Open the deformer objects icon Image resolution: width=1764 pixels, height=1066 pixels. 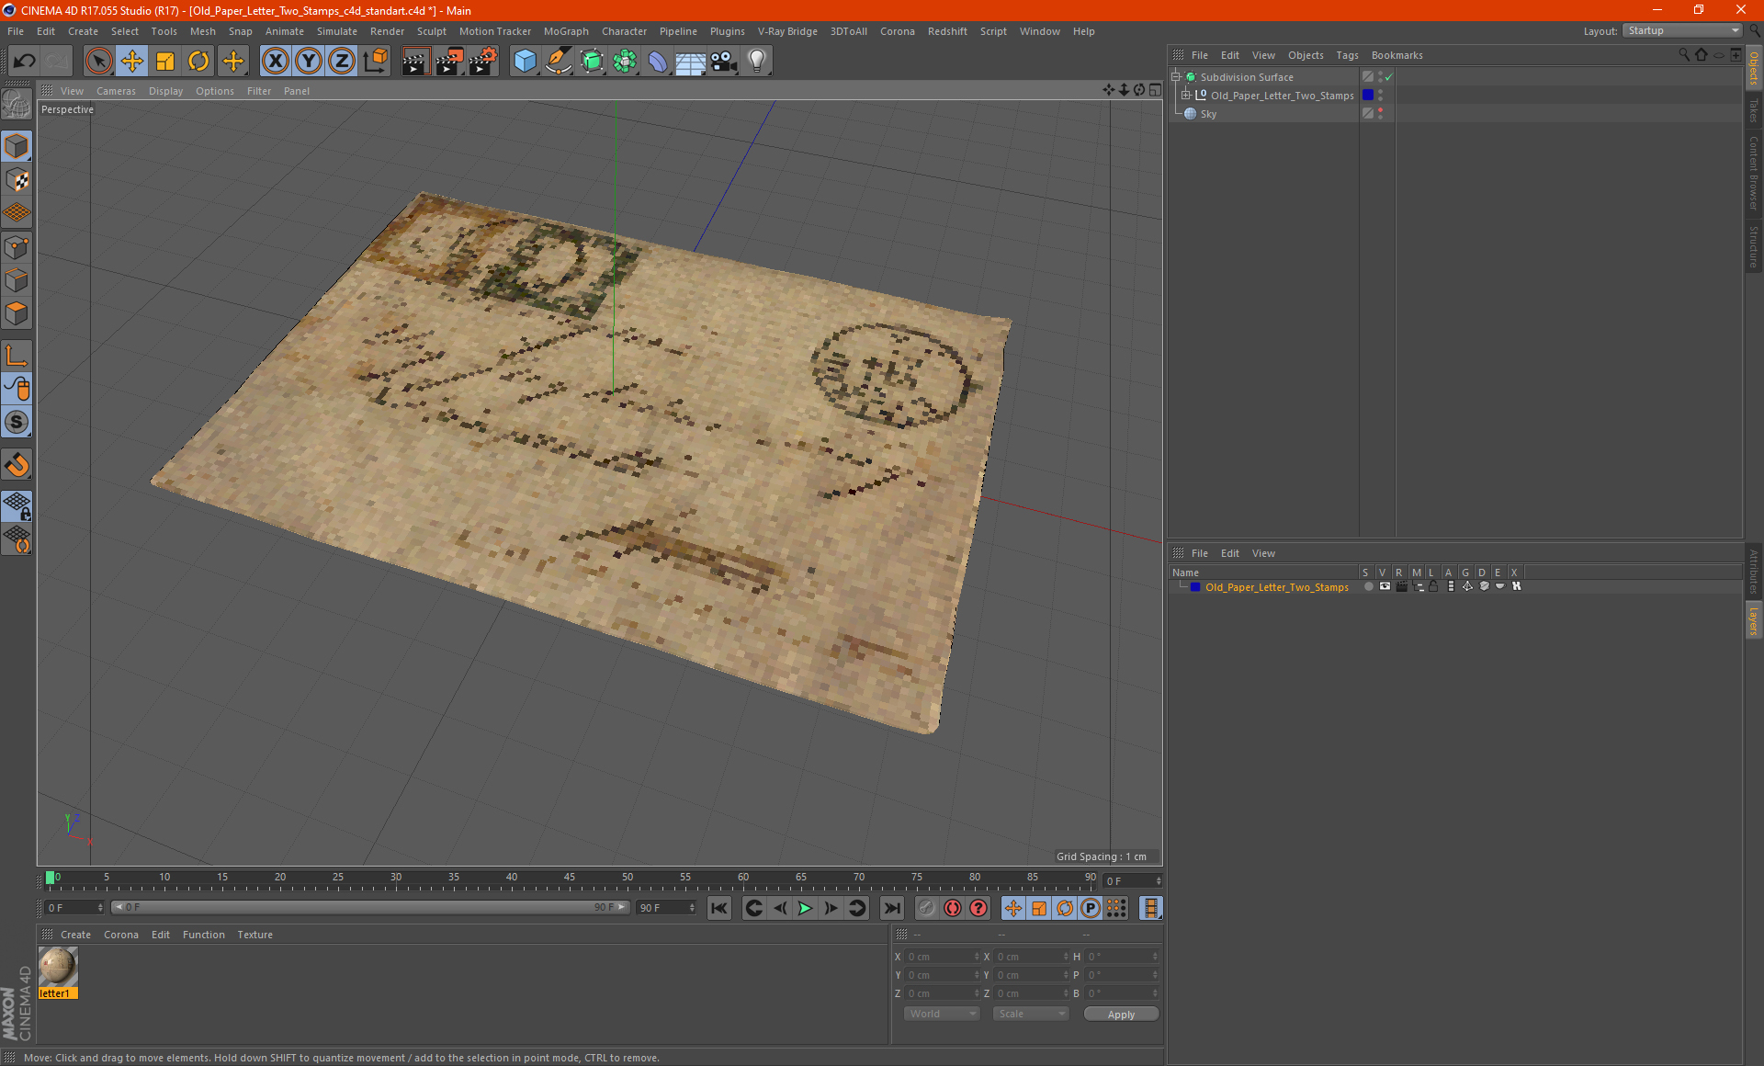tap(658, 61)
